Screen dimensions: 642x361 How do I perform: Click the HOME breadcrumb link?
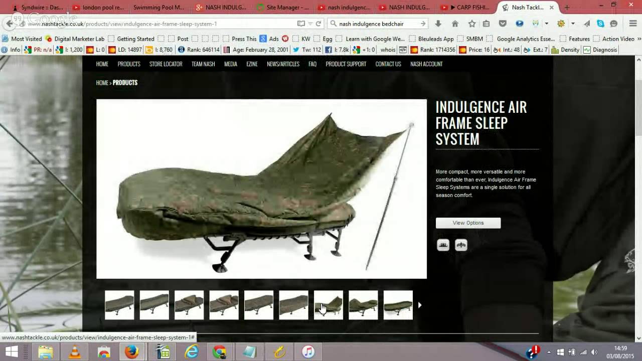coord(102,83)
